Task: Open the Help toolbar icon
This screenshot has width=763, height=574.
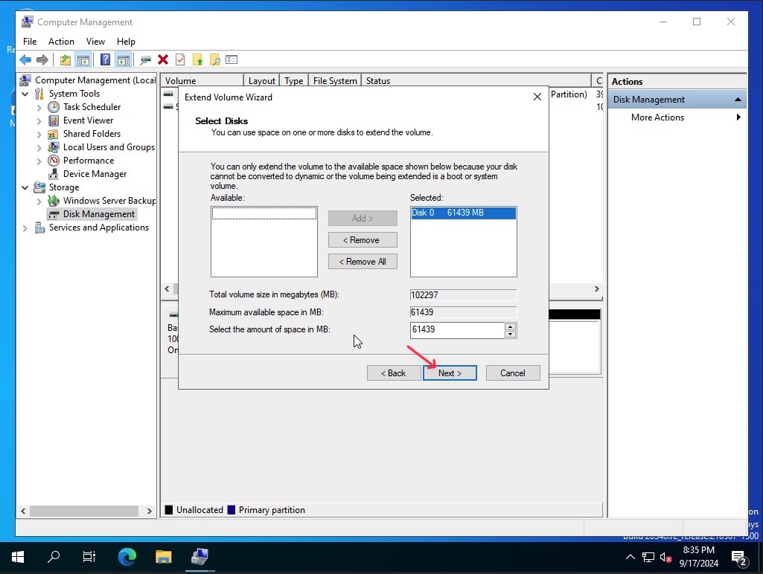Action: [105, 59]
